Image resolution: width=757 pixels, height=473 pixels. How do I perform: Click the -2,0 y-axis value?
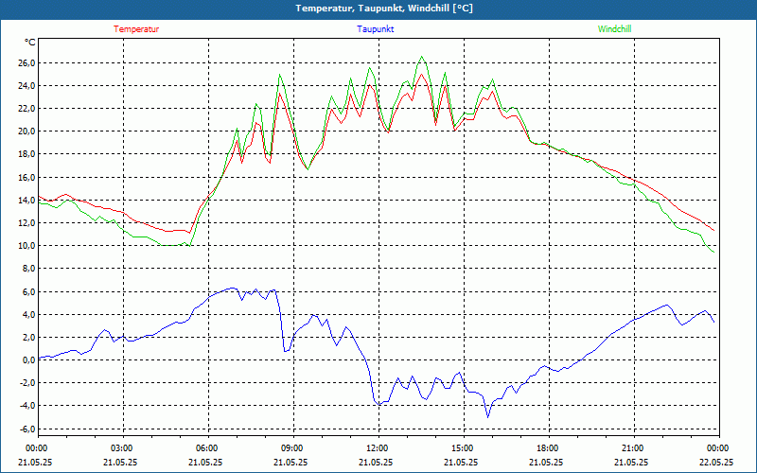pos(27,383)
